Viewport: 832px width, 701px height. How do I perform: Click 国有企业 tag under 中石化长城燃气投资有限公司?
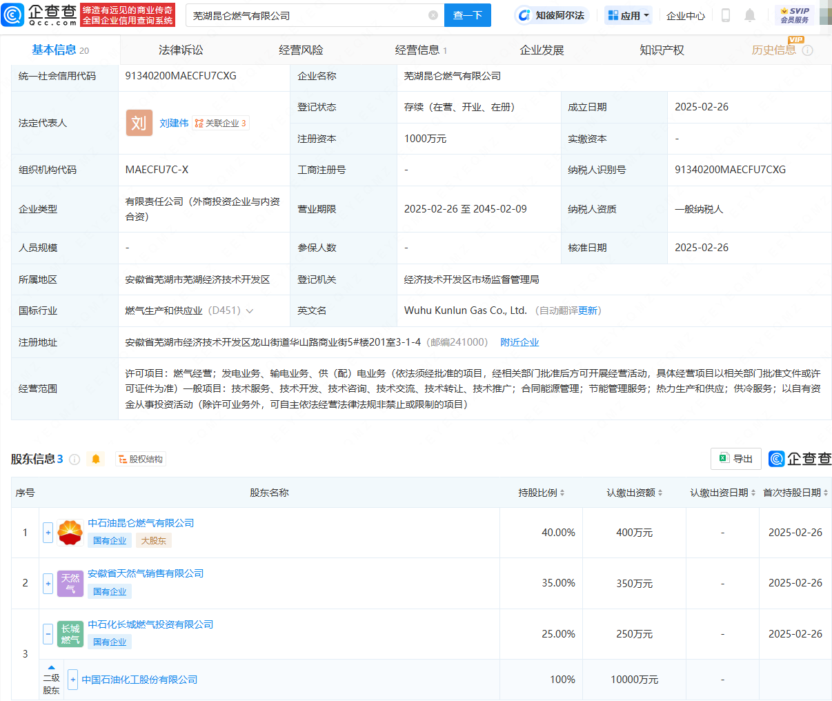(x=110, y=642)
